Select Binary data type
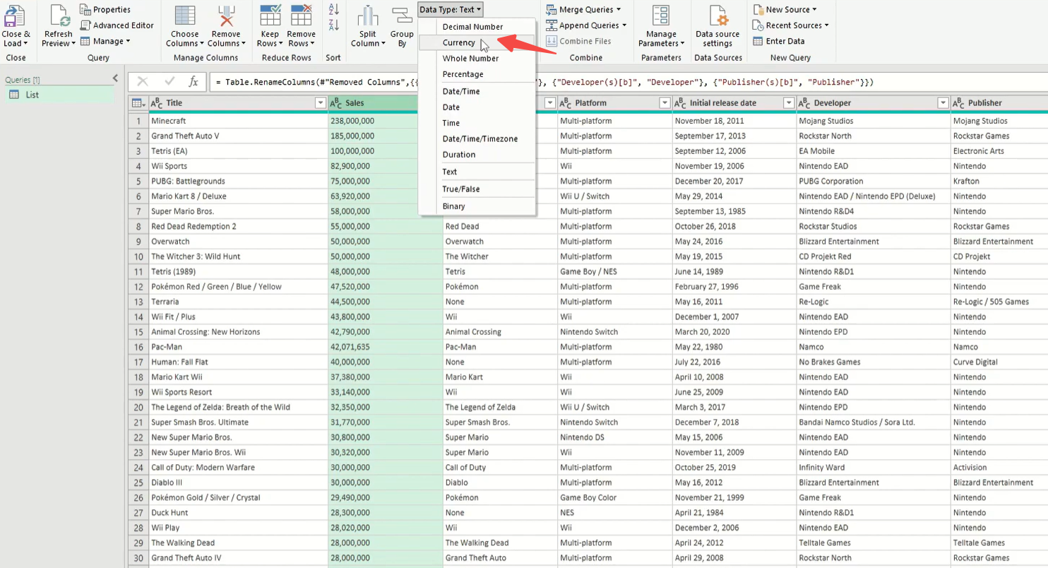The width and height of the screenshot is (1048, 568). pos(477,206)
